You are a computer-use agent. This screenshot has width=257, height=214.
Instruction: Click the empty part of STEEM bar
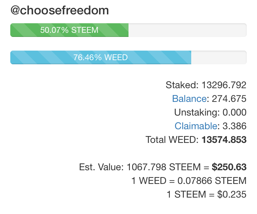187,30
